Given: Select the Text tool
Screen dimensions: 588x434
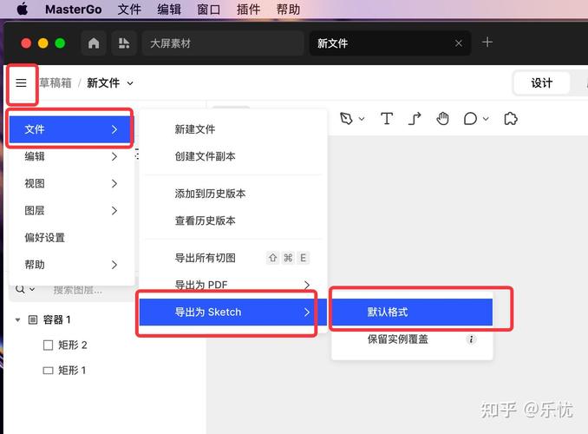Looking at the screenshot, I should tap(387, 119).
